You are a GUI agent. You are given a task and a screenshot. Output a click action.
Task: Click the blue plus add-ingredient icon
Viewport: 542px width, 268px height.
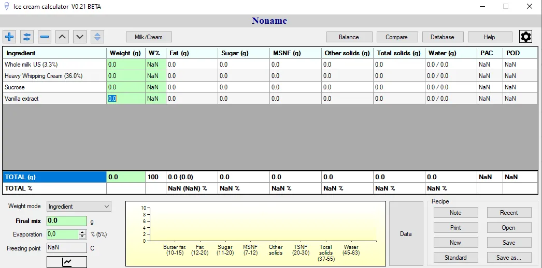(x=10, y=37)
